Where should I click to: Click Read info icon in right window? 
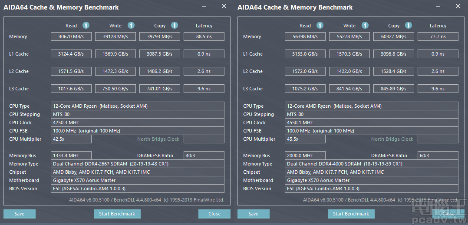pyautogui.click(x=320, y=25)
